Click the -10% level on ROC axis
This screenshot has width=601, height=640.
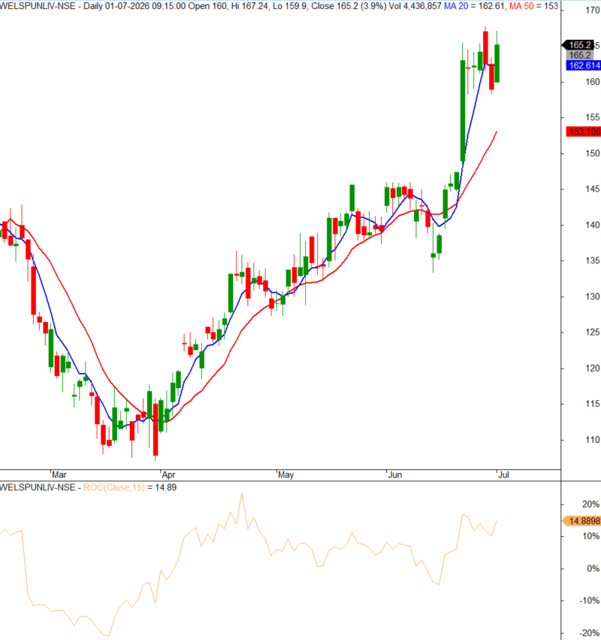pos(590,601)
